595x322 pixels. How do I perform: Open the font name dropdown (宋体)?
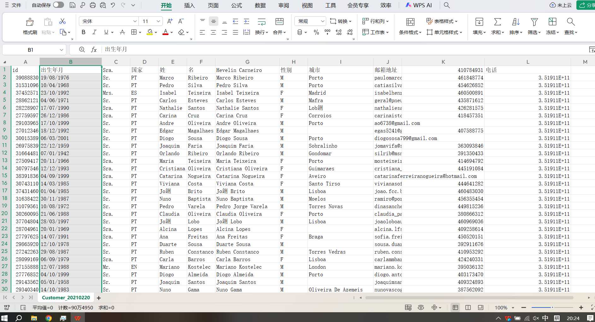pyautogui.click(x=135, y=21)
